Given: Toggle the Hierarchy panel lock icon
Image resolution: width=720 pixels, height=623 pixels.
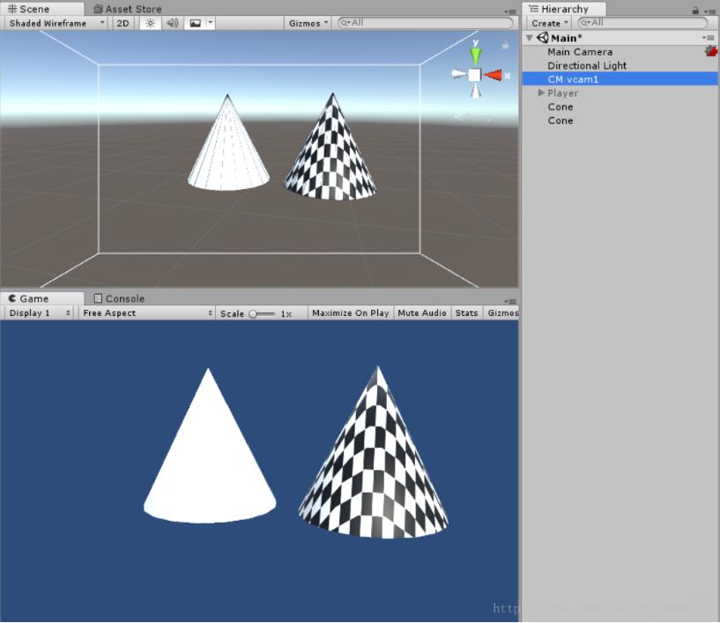Looking at the screenshot, I should pyautogui.click(x=695, y=11).
